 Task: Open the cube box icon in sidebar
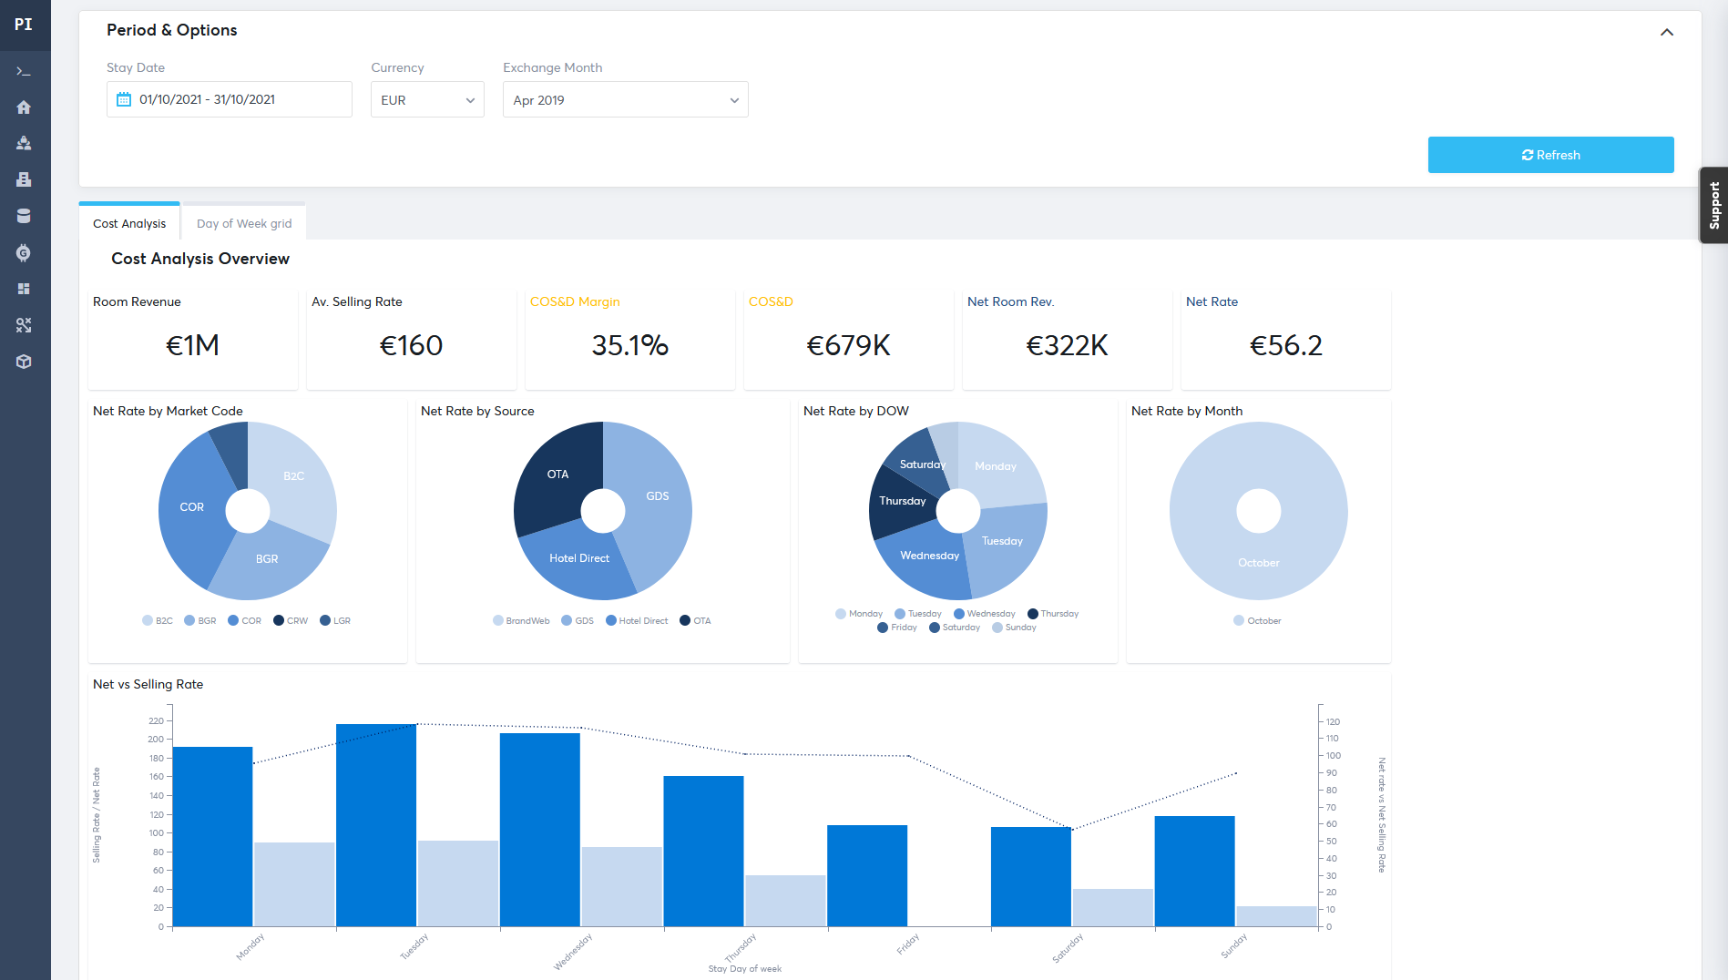tap(24, 362)
